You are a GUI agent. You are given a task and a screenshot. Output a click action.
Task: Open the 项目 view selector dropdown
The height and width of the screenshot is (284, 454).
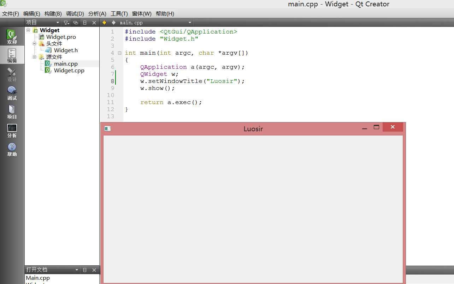click(x=43, y=23)
